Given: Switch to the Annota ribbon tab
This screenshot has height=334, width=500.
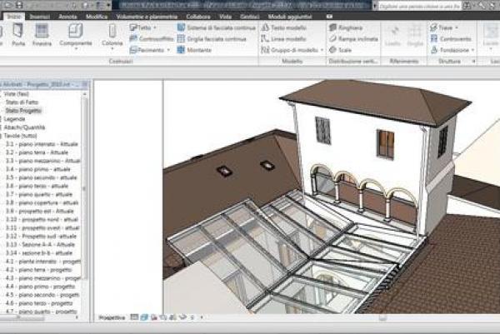Looking at the screenshot, I should click(69, 16).
